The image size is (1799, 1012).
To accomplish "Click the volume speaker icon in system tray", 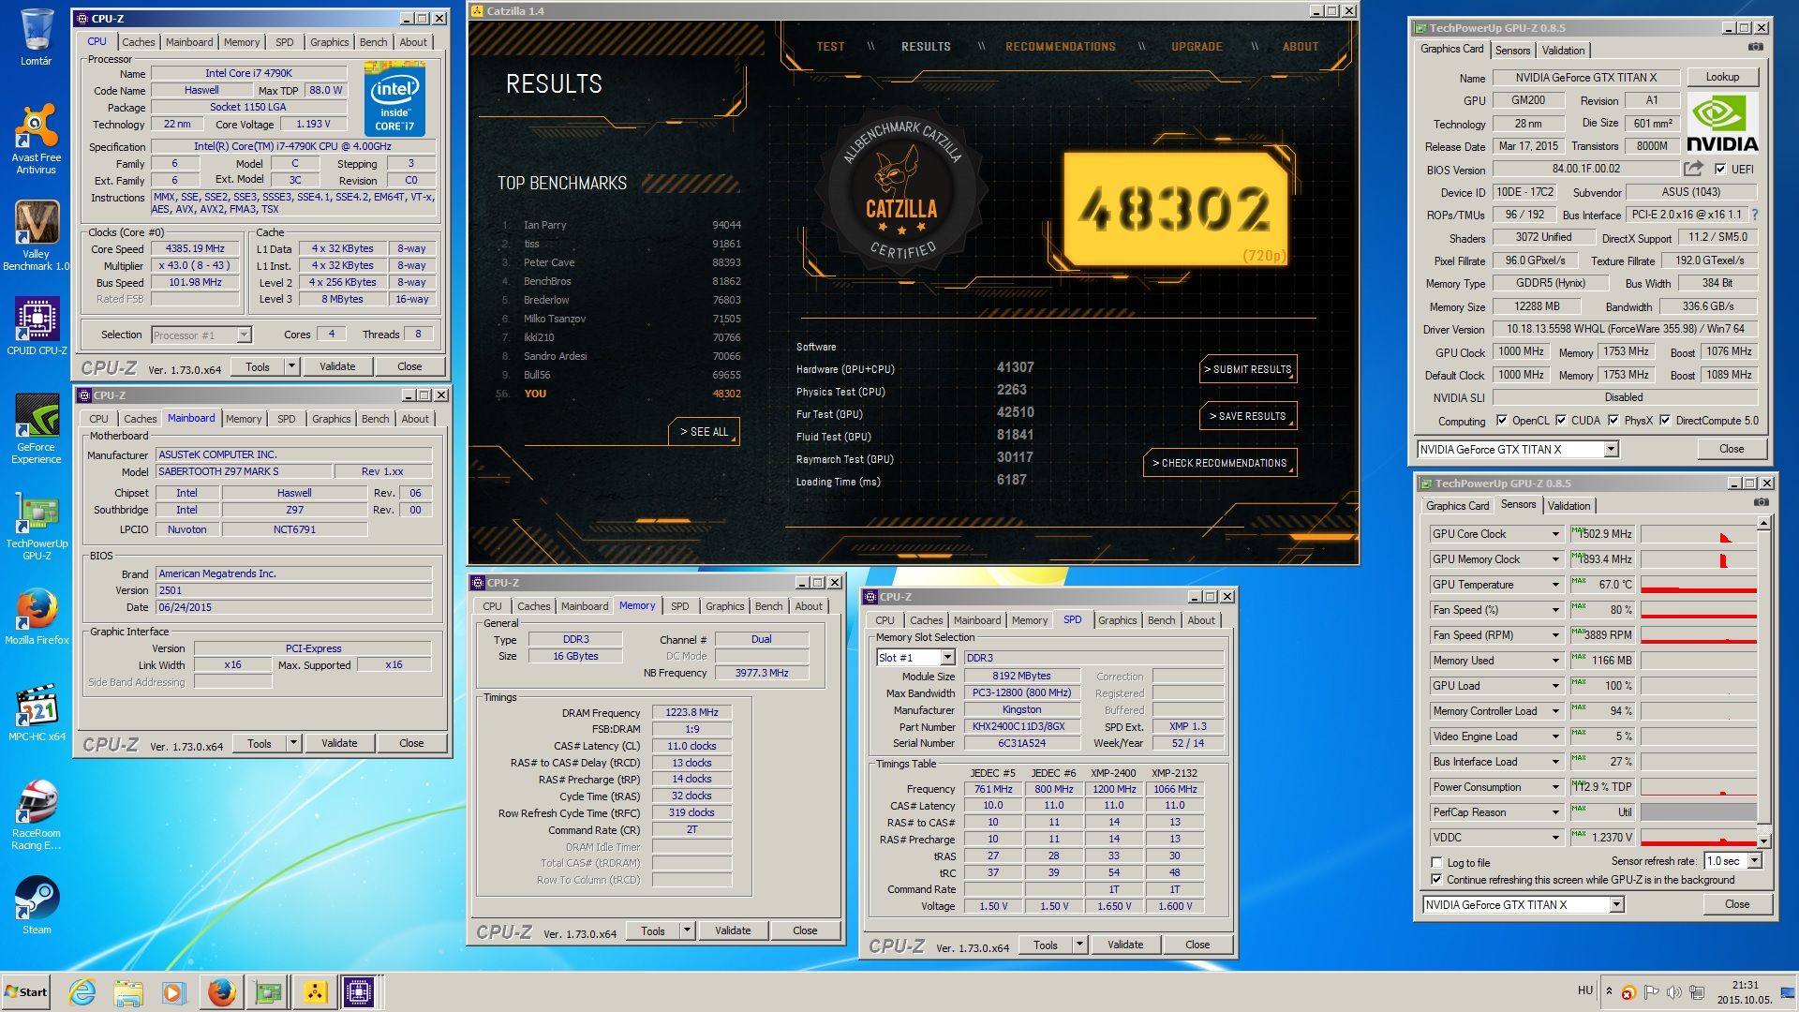I will pos(1673,992).
